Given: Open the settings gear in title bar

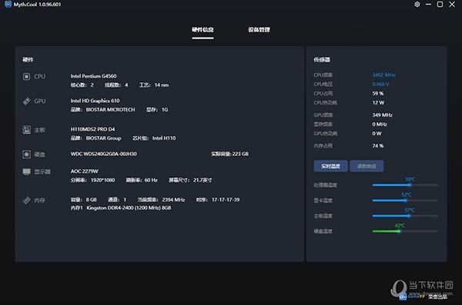Looking at the screenshot, I should [417, 5].
